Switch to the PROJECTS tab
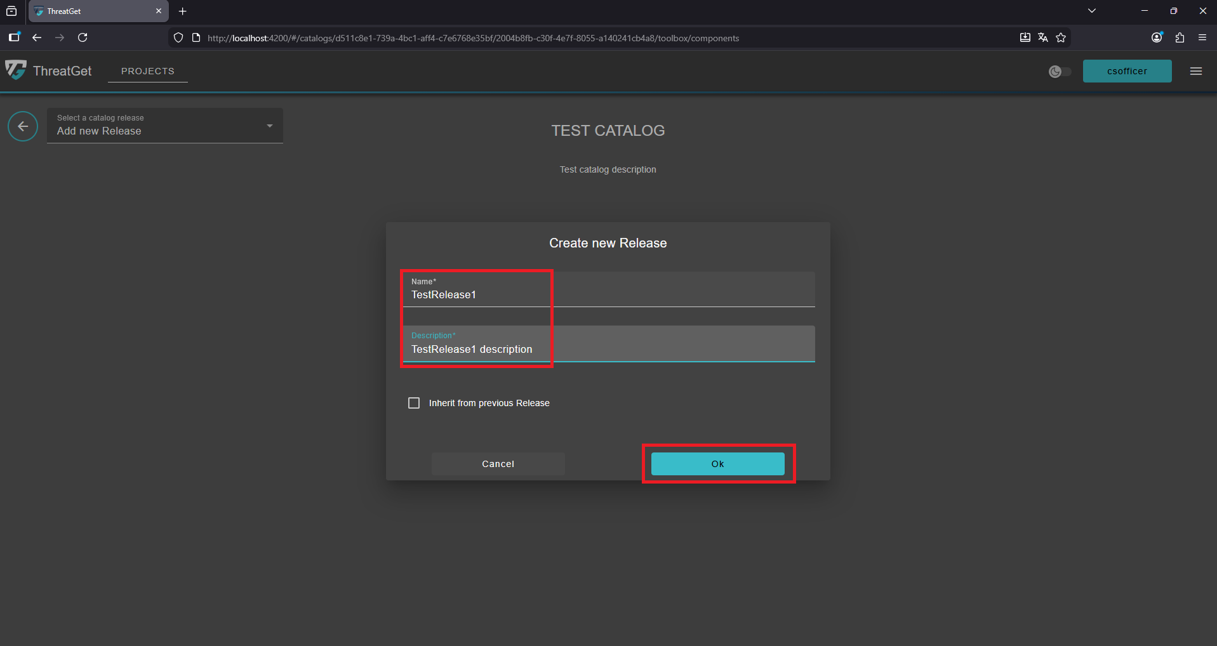This screenshot has height=646, width=1217. pyautogui.click(x=147, y=71)
